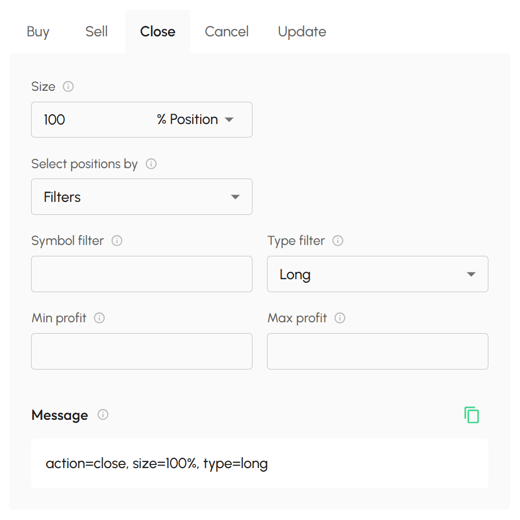Click into the Max profit field
Viewport: 520px width, 520px height.
point(377,351)
